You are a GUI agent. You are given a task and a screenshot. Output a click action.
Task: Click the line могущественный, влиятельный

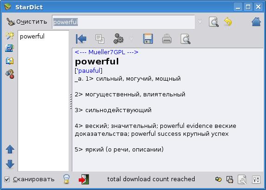tap(135, 95)
